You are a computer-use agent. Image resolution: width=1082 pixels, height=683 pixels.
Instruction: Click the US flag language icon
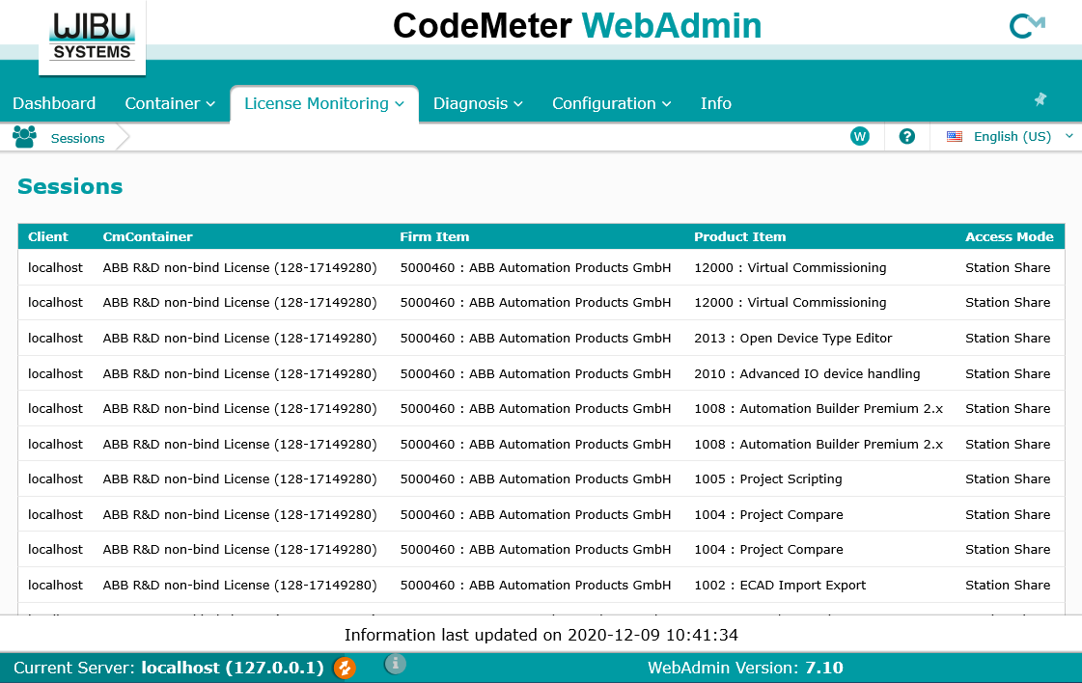pos(955,137)
